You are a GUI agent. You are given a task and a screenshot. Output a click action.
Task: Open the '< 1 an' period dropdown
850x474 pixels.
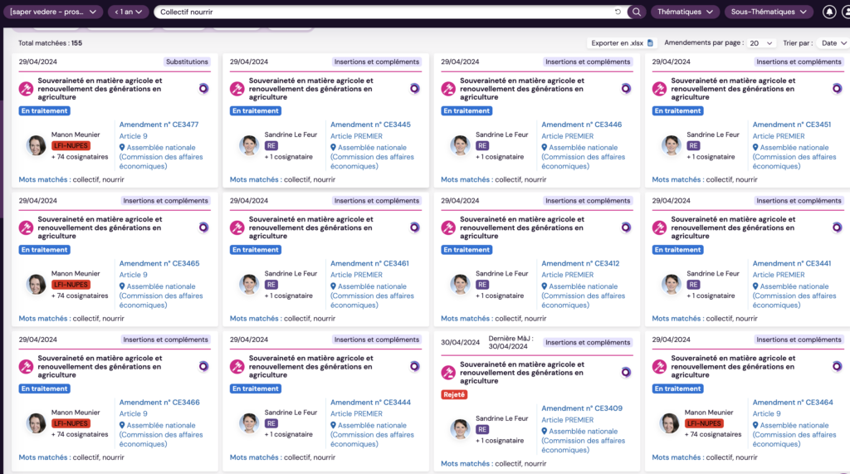point(129,12)
